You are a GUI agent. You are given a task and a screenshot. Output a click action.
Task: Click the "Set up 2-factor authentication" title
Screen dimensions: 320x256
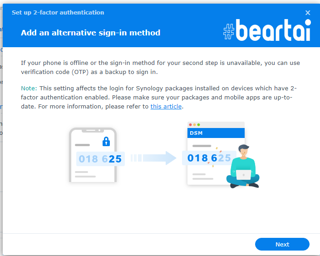point(58,12)
